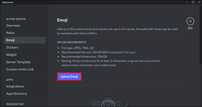Click the ESC label under close icon
202x107 pixels.
(190, 28)
